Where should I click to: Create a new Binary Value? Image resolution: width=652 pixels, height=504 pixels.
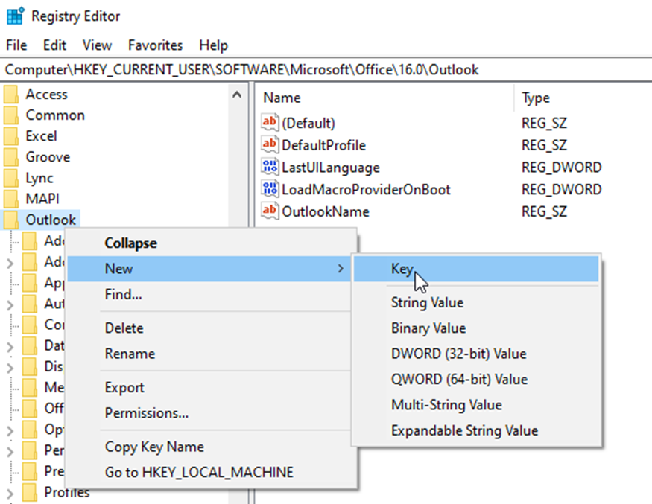coord(476,328)
